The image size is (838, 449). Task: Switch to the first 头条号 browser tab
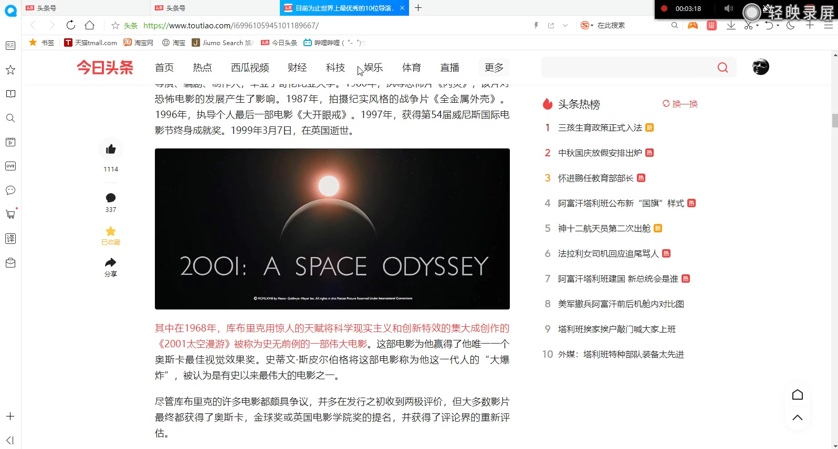click(86, 8)
